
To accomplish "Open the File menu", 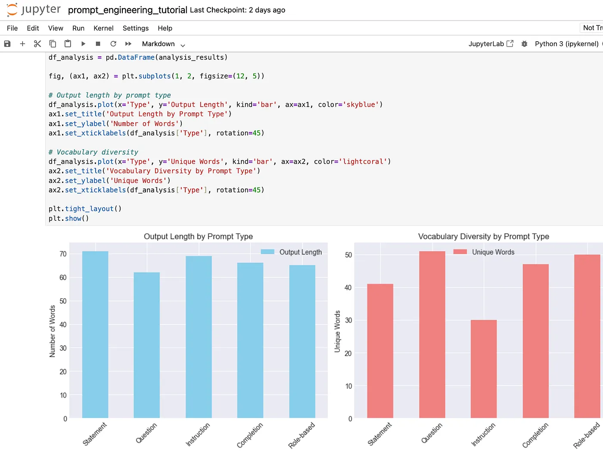I will tap(12, 28).
